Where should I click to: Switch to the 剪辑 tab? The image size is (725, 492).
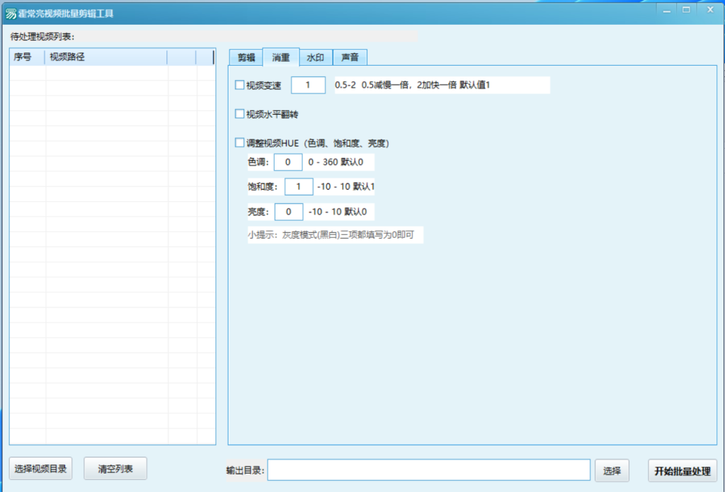246,57
